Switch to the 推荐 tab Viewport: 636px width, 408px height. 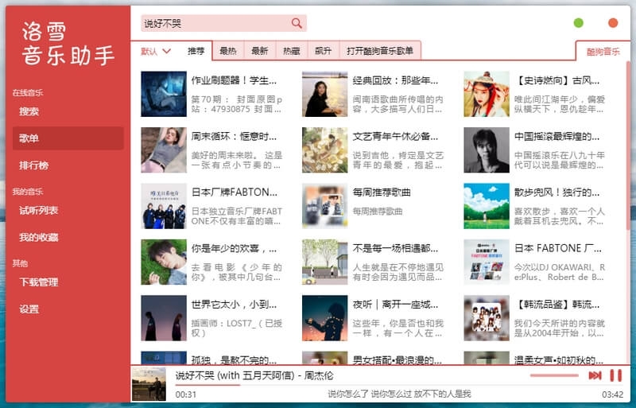196,51
